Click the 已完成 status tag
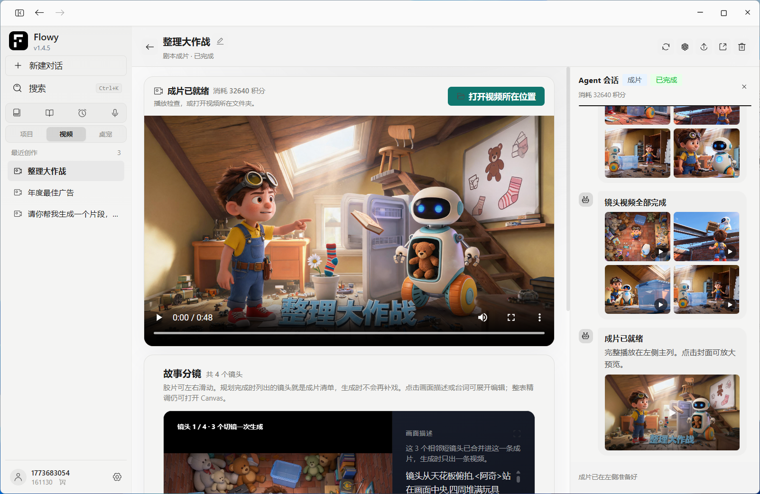The height and width of the screenshot is (494, 760). (667, 80)
